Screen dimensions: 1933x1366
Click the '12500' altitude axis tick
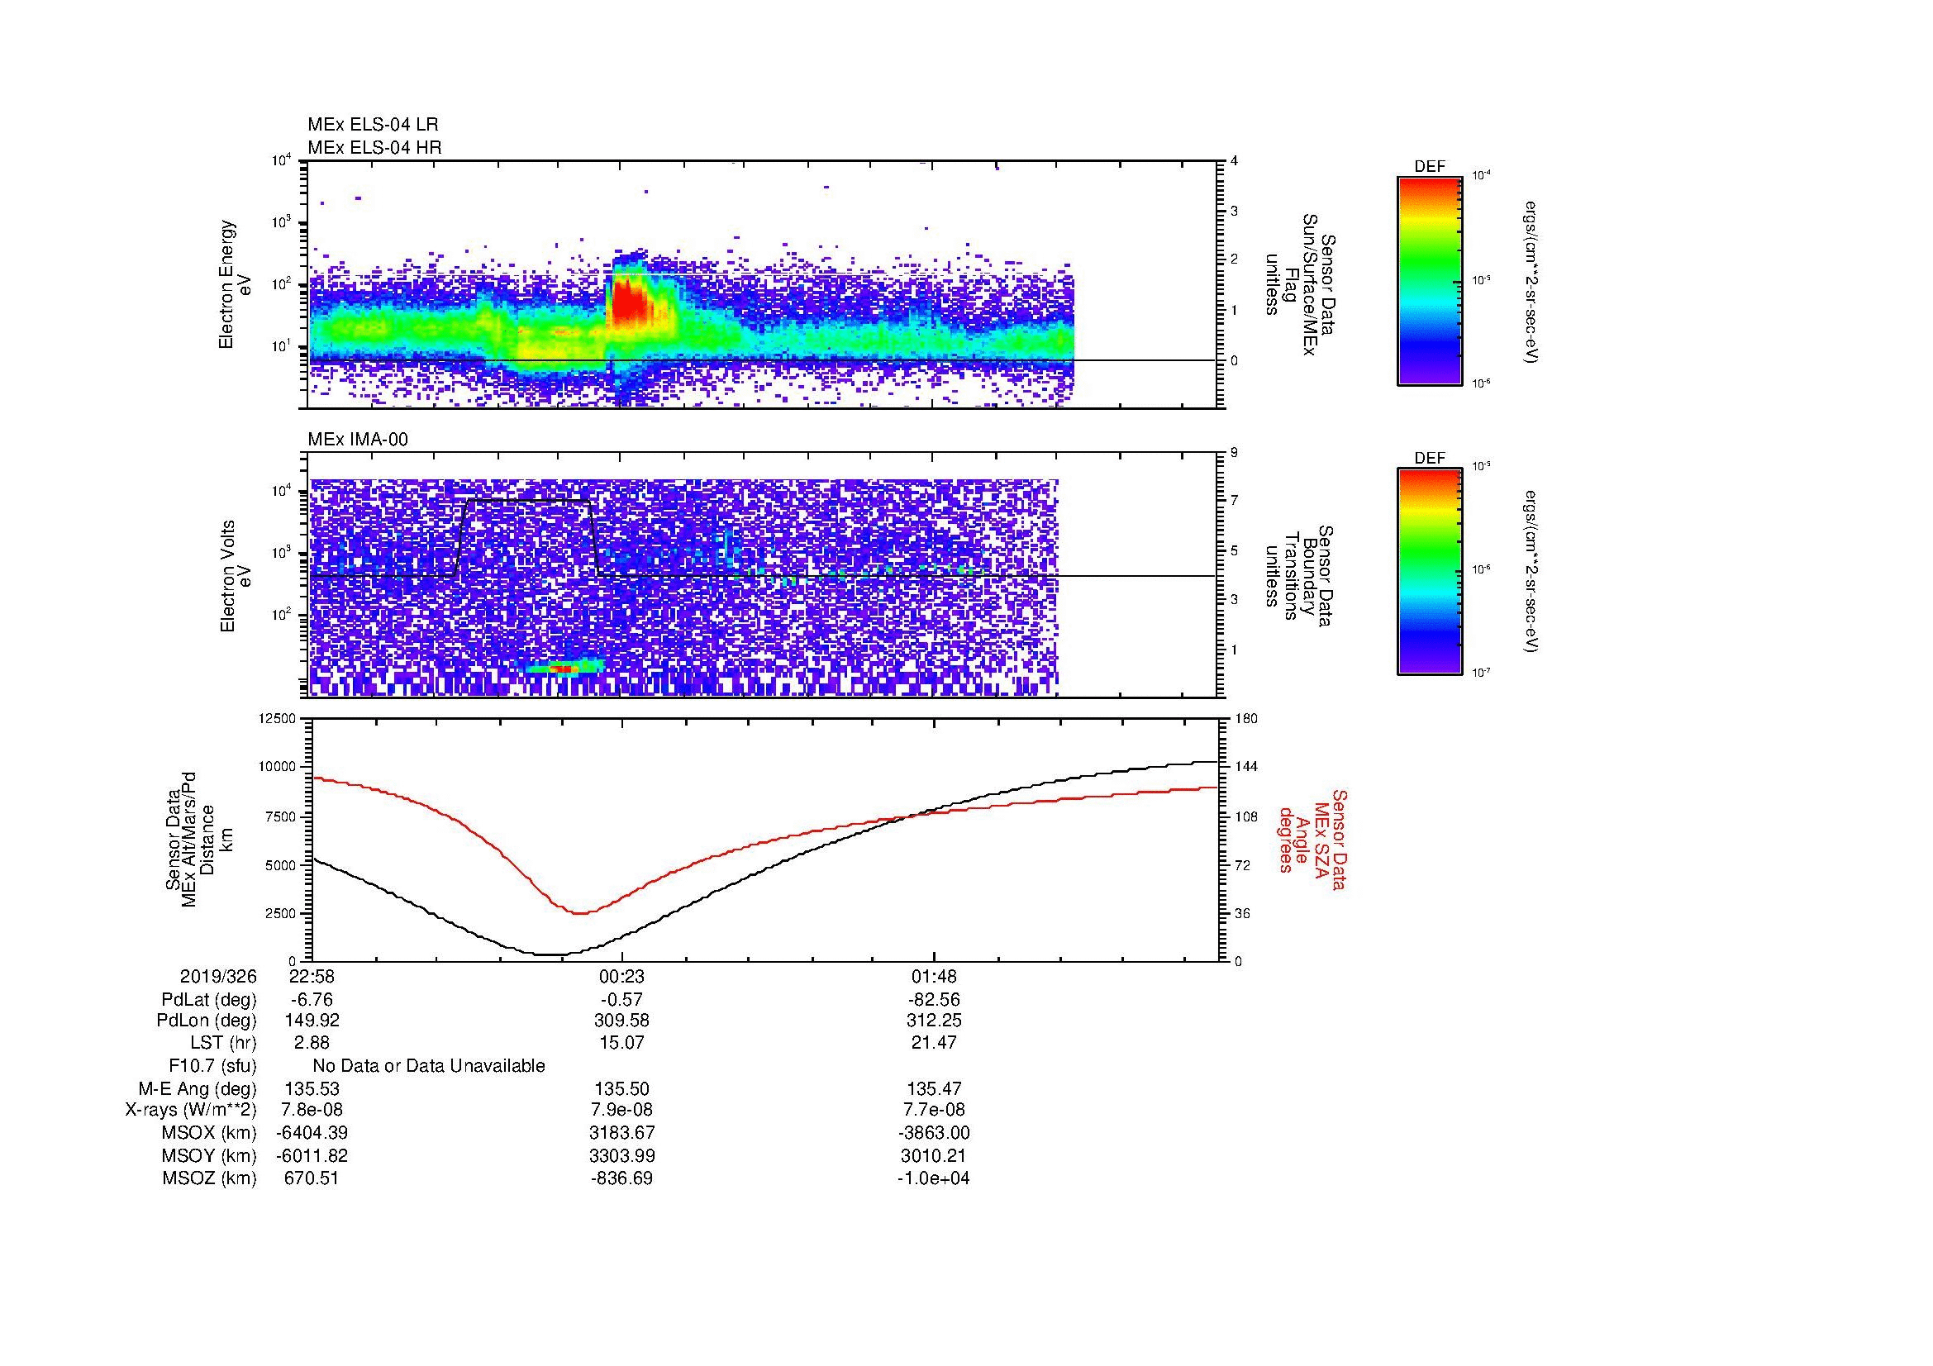click(x=277, y=718)
